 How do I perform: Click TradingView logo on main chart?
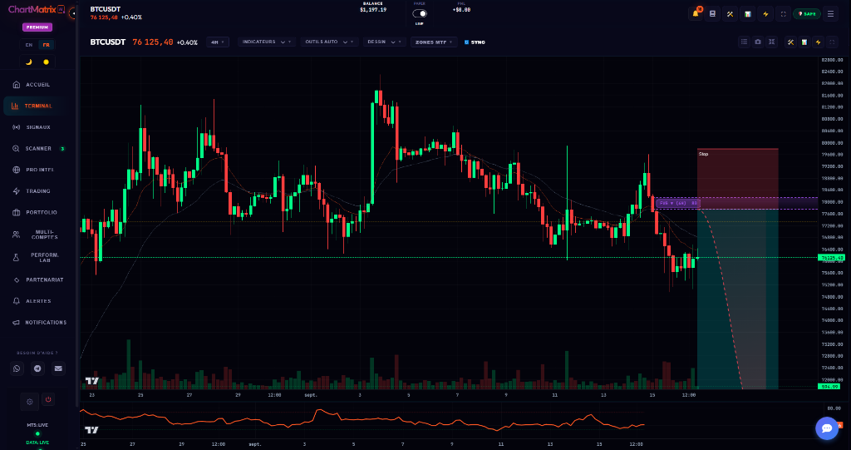[x=92, y=381]
